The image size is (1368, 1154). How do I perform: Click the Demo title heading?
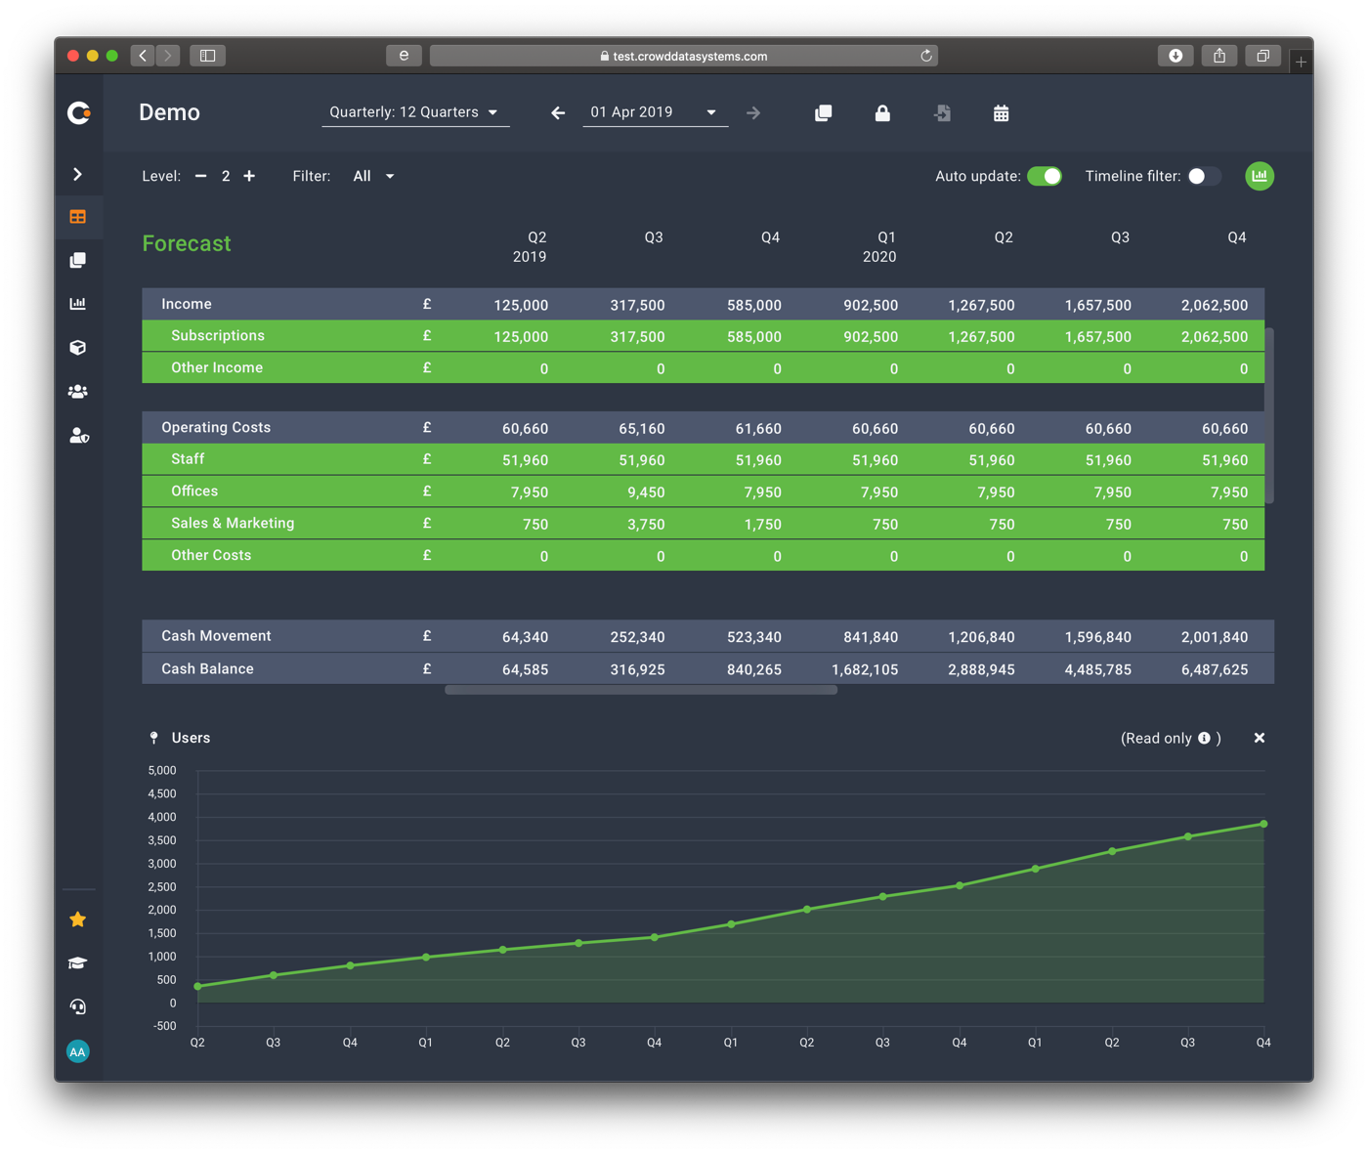click(168, 111)
